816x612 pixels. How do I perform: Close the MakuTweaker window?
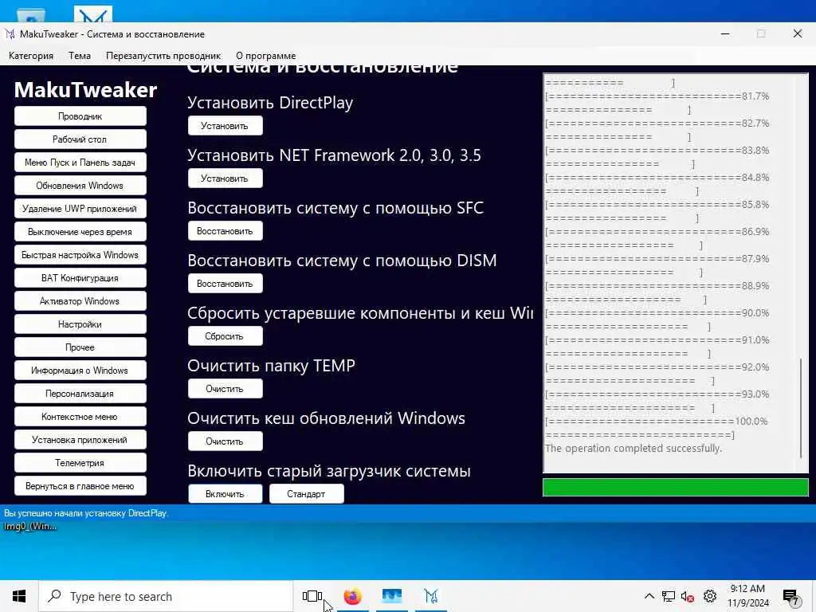coord(797,33)
